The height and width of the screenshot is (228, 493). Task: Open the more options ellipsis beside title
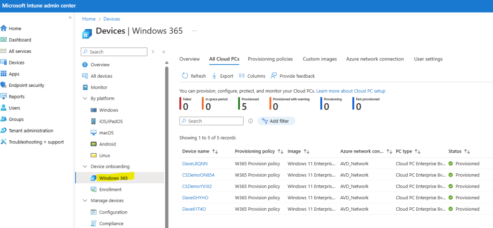[195, 31]
